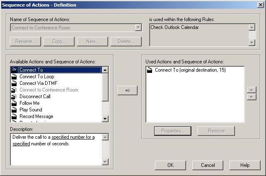
Task: Click the down arrow of the rules list scrollbar
Action: pyautogui.click(x=252, y=42)
